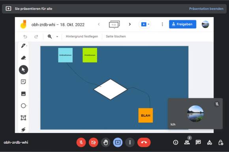This screenshot has height=152, width=229.
Task: Select the Pen tool in Jamboard
Action: click(23, 46)
